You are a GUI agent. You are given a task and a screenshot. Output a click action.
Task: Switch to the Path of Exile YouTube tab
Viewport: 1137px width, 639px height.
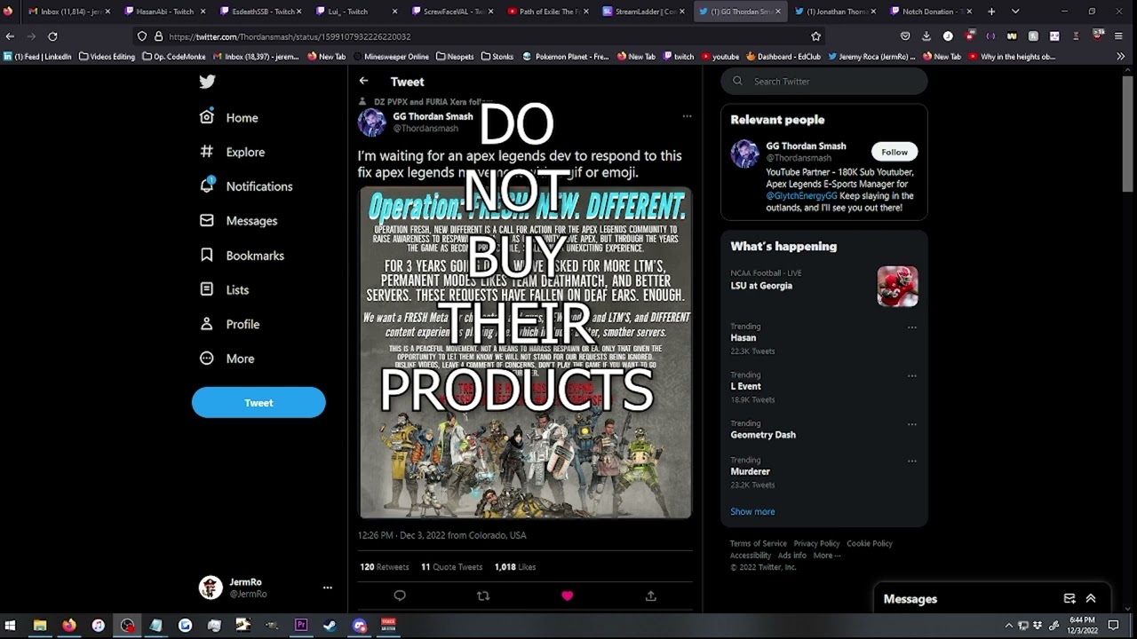pos(548,12)
